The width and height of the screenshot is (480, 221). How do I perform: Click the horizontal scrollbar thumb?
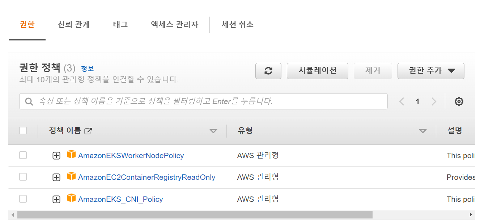[195, 214]
